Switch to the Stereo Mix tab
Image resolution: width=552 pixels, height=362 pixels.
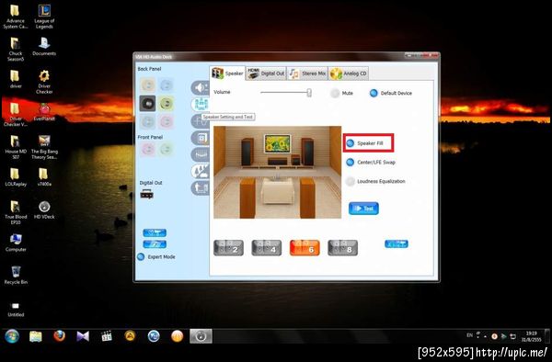(x=307, y=74)
